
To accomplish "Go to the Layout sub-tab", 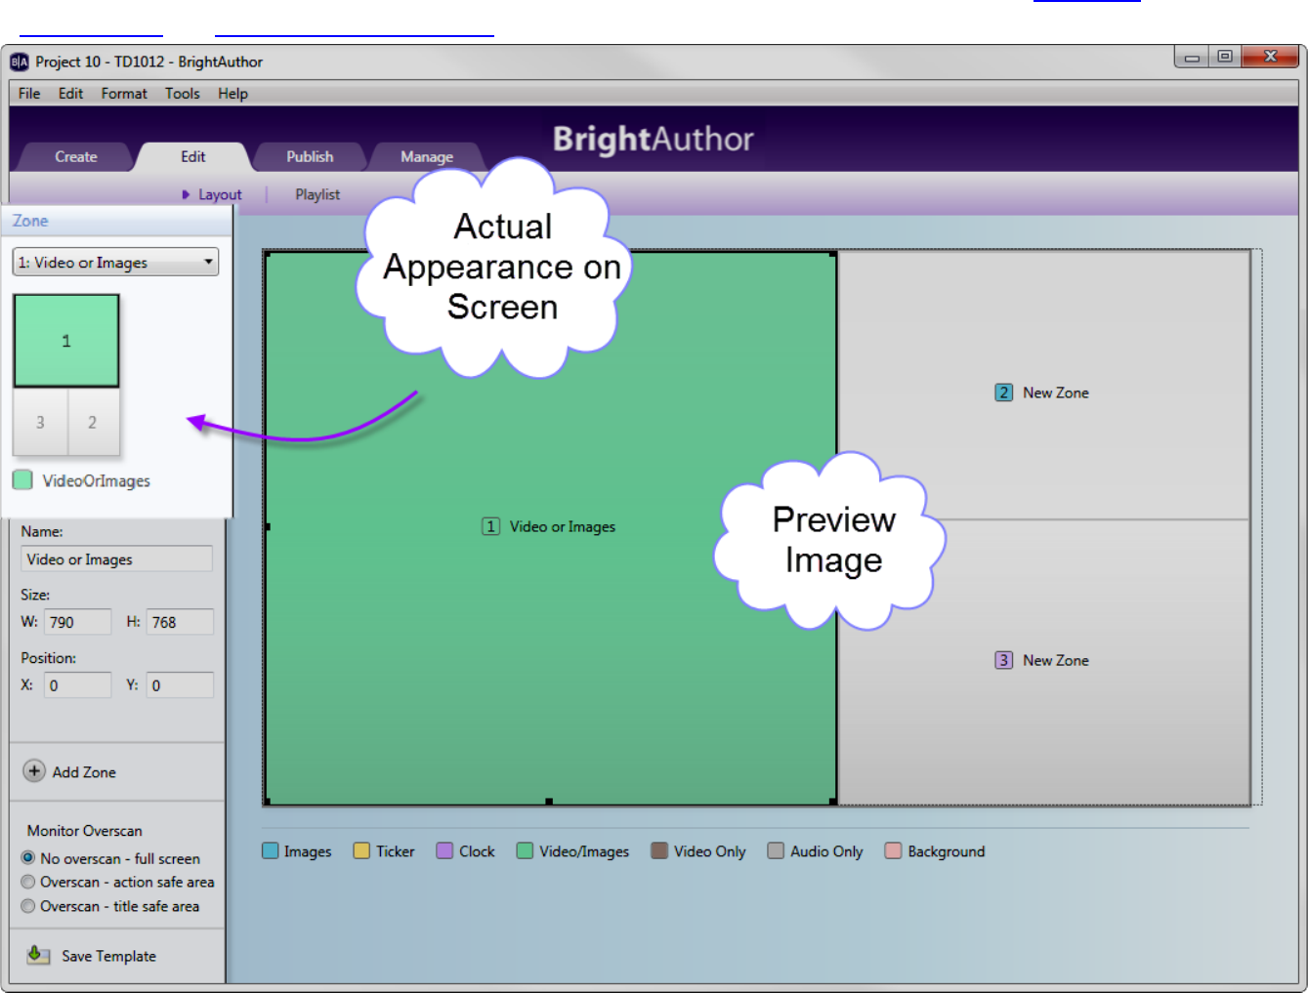I will click(220, 195).
